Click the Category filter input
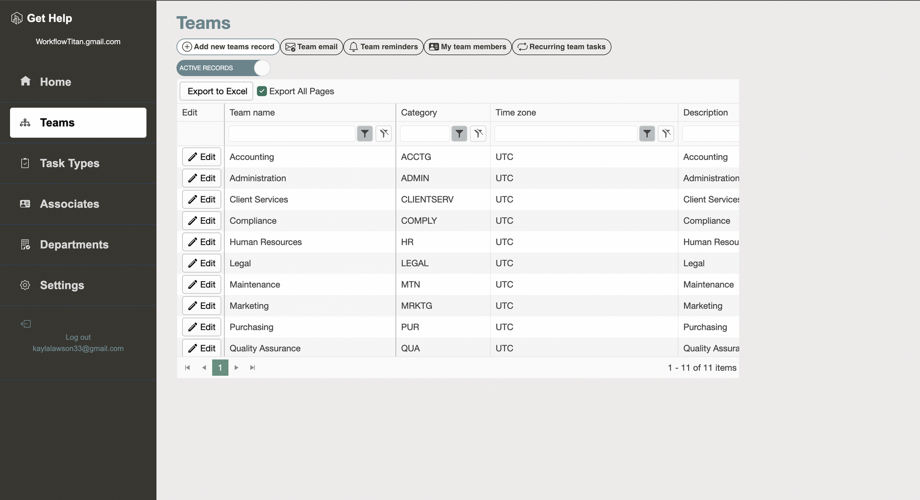 point(425,134)
